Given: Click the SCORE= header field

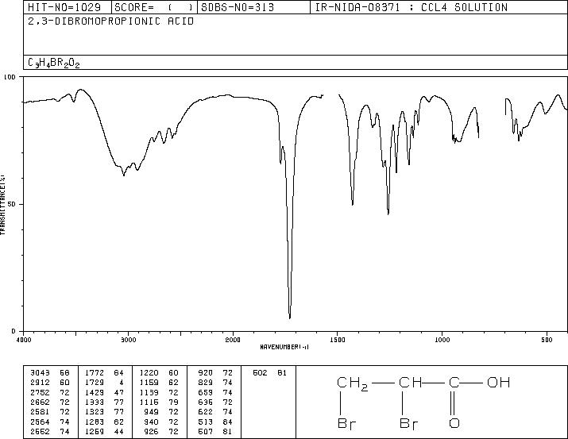Looking at the screenshot, I should (x=153, y=7).
